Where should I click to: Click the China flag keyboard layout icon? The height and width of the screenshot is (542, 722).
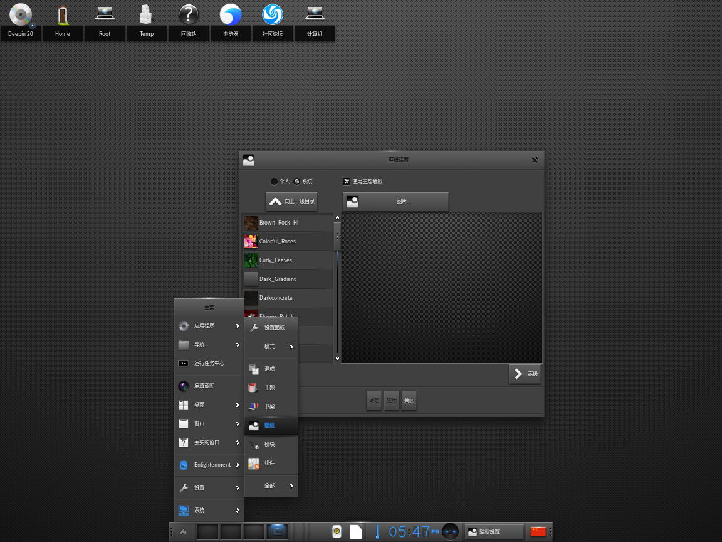coord(538,532)
